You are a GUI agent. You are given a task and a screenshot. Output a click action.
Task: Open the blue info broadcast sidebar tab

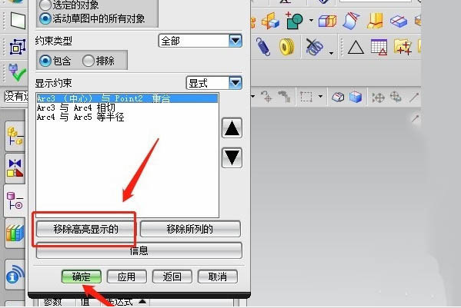tap(15, 274)
